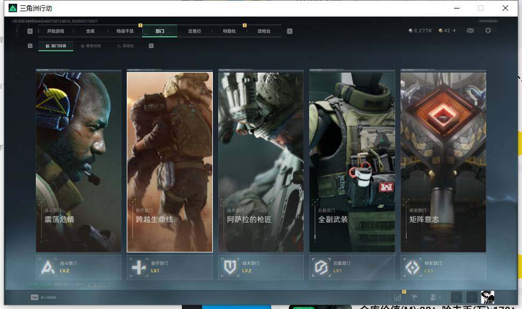
Task: Open the mail envelope icon
Action: 470,30
